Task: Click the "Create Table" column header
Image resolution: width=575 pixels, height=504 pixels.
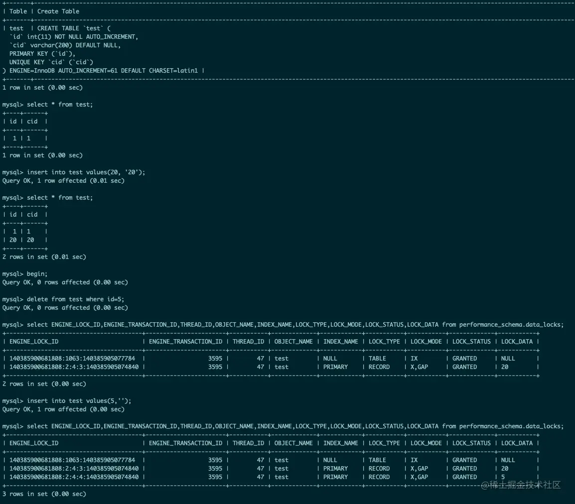Action: pos(58,11)
